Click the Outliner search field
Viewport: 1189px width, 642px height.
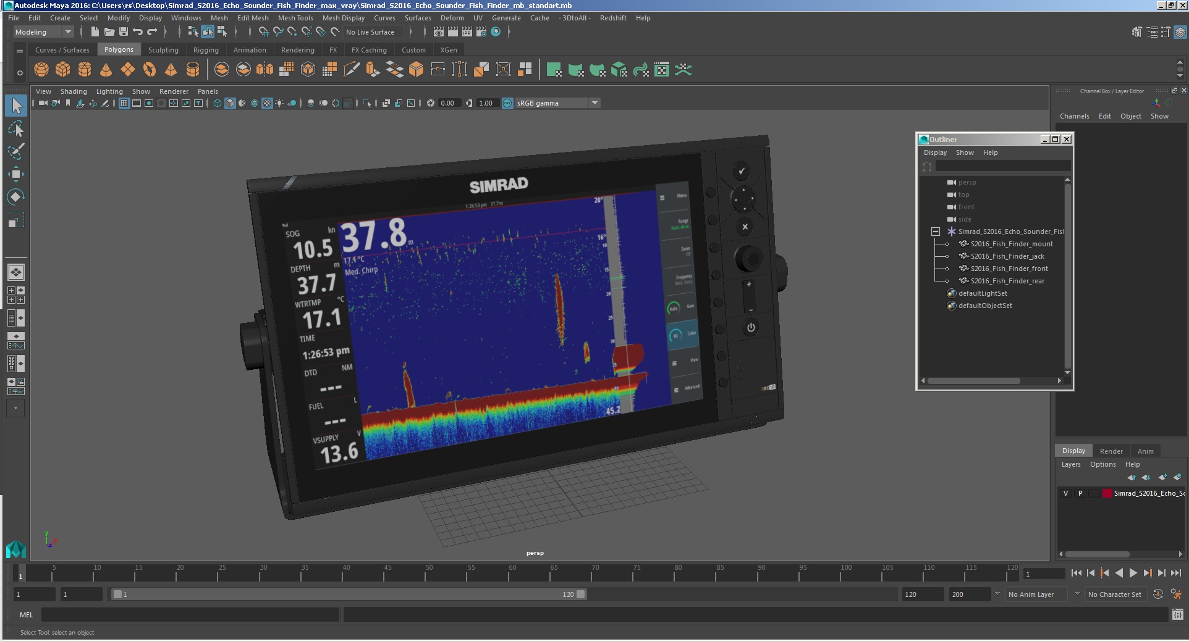tap(1002, 166)
